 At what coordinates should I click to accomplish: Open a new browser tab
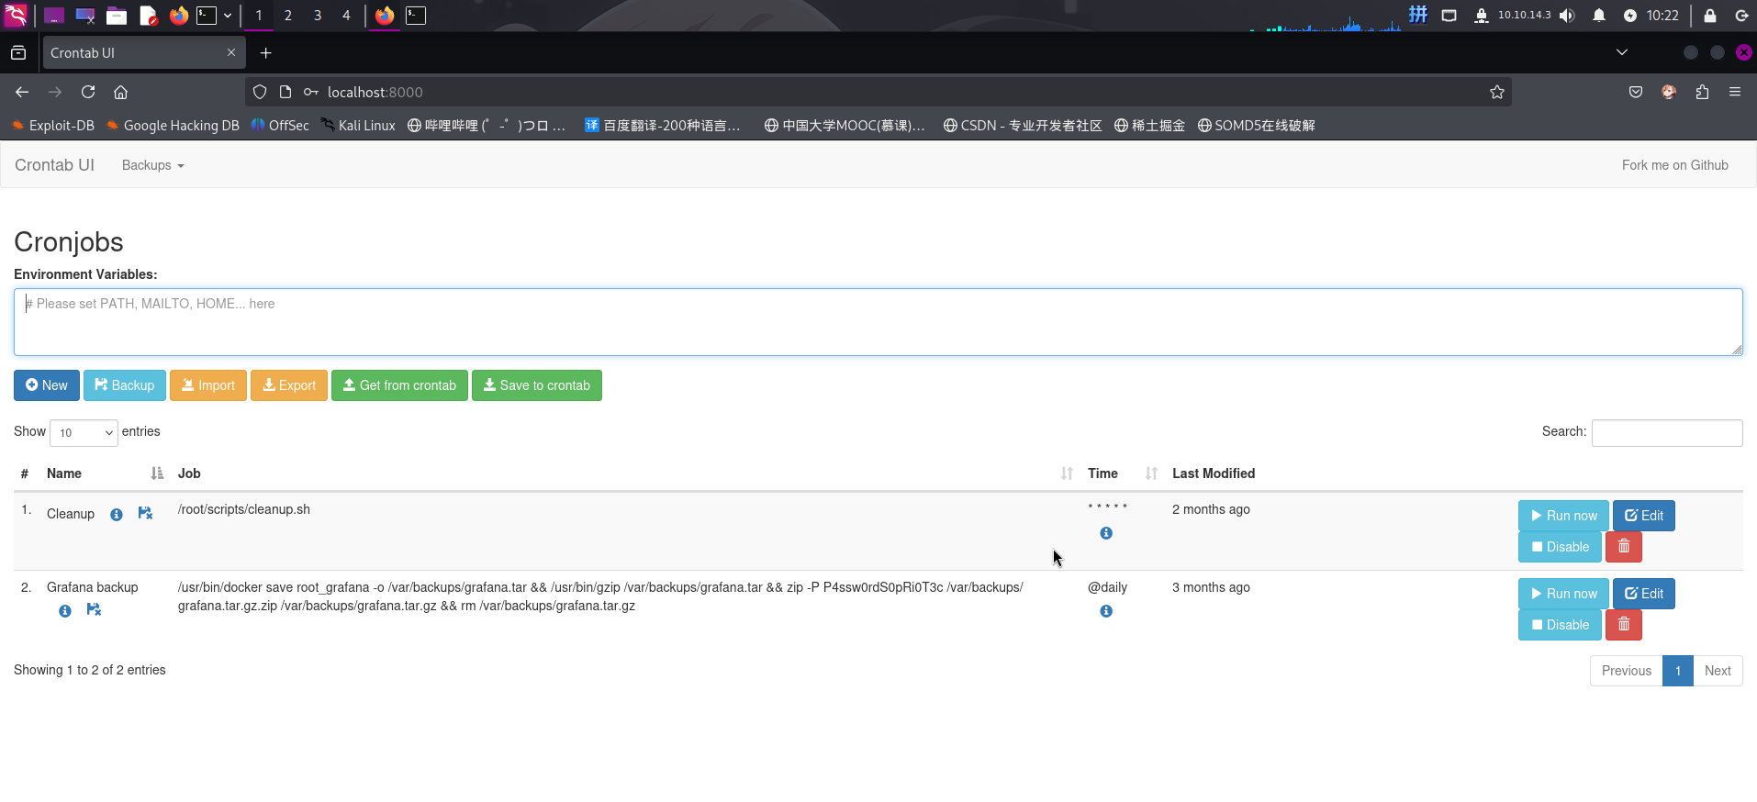click(x=265, y=53)
